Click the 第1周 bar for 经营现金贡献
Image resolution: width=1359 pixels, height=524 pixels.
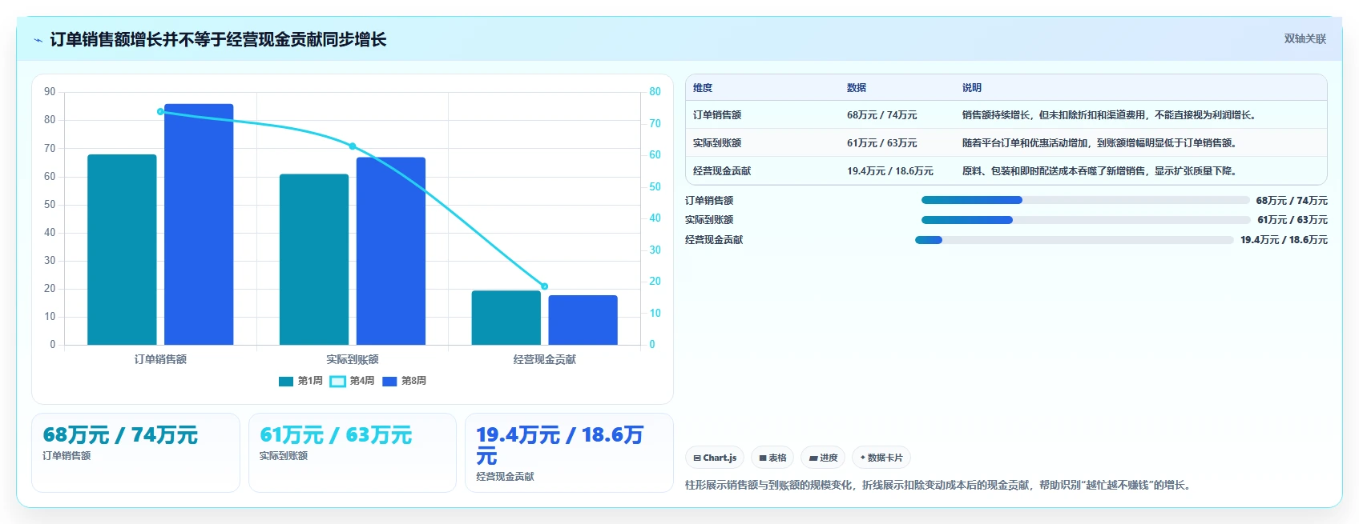click(506, 318)
